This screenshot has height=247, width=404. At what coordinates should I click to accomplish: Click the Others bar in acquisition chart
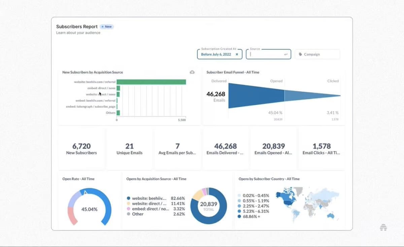pos(118,113)
